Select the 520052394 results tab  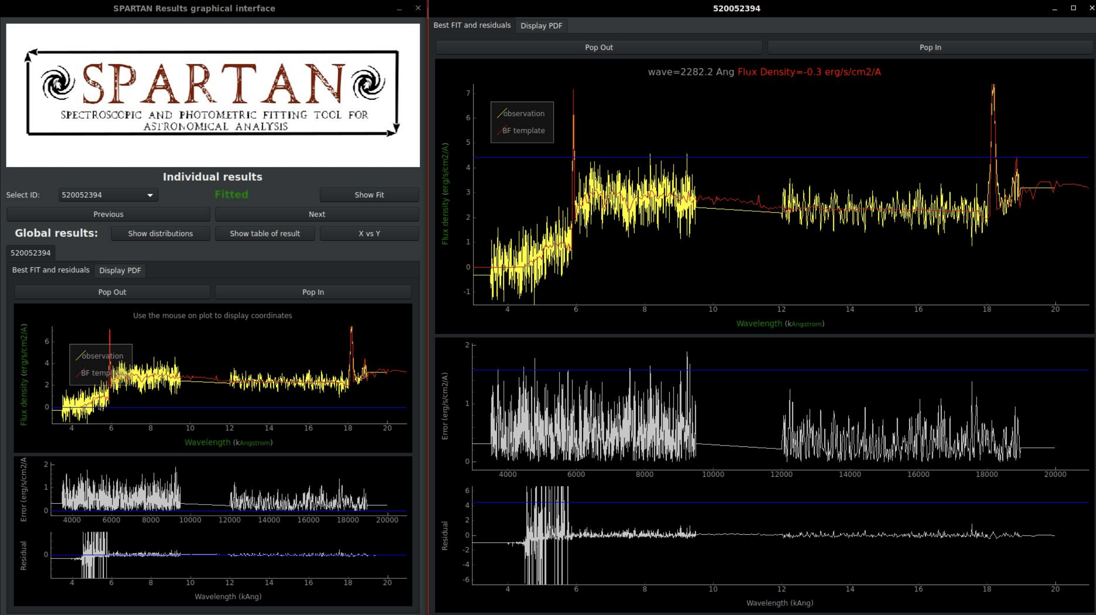click(x=31, y=253)
